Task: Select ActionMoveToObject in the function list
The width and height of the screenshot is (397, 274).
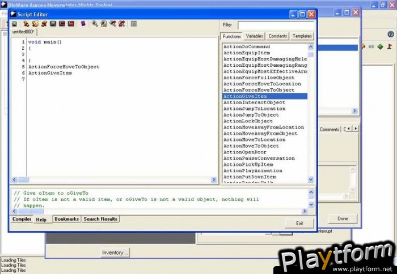Action: 265,145
